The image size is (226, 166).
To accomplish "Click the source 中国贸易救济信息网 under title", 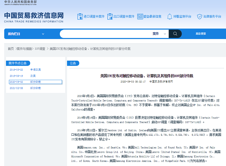I will [161, 82].
